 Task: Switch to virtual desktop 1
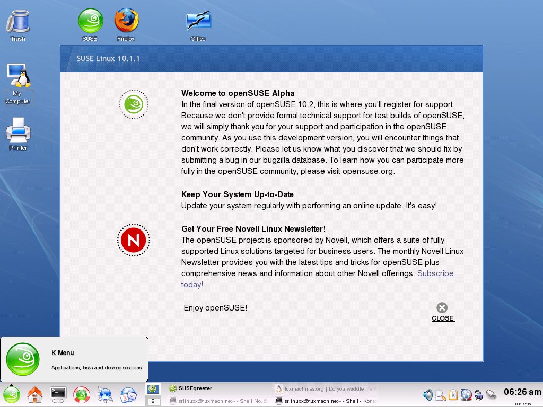(153, 389)
